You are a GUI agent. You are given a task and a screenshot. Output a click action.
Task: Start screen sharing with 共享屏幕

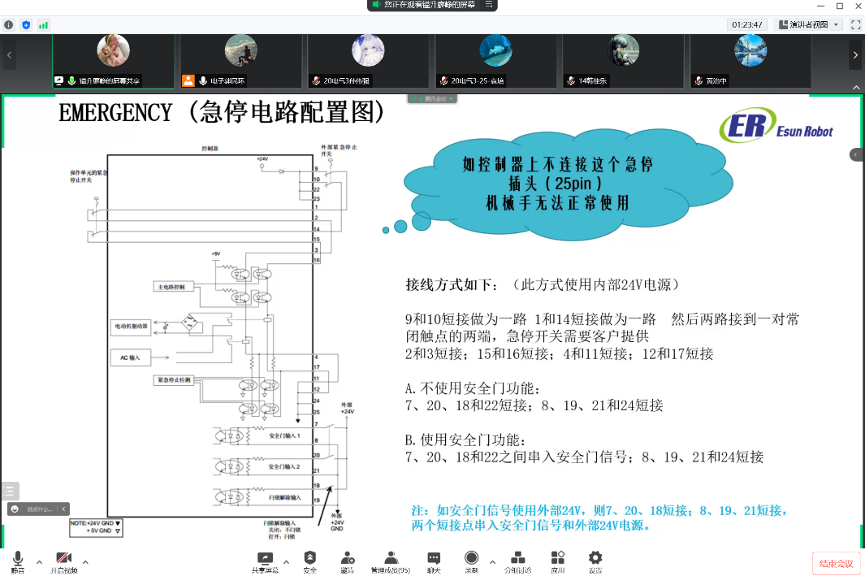[x=265, y=561]
